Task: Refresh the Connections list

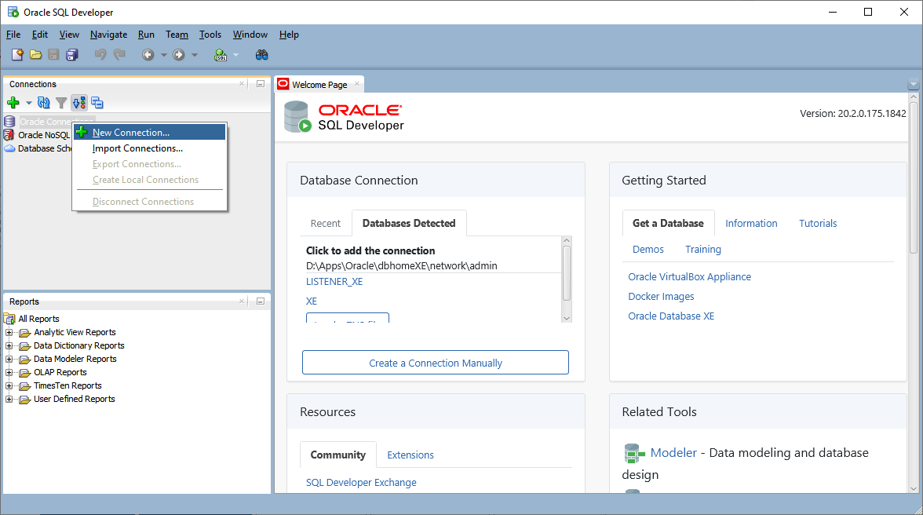Action: pyautogui.click(x=44, y=102)
